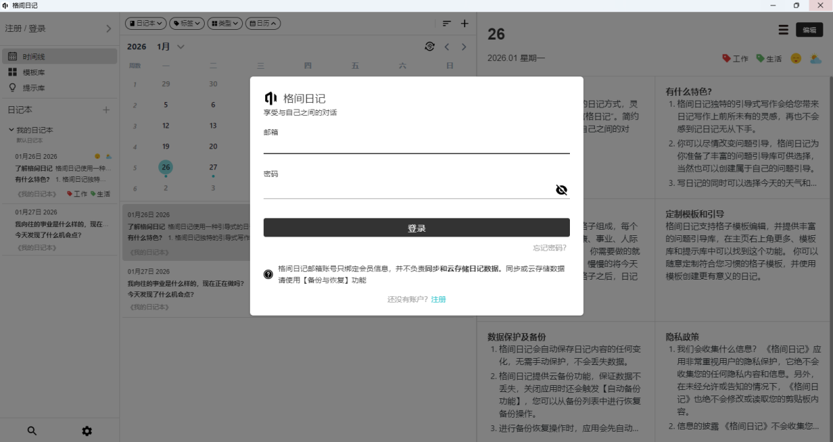This screenshot has height=442, width=833.
Task: Open settings gear in sidebar
Action: point(87,431)
